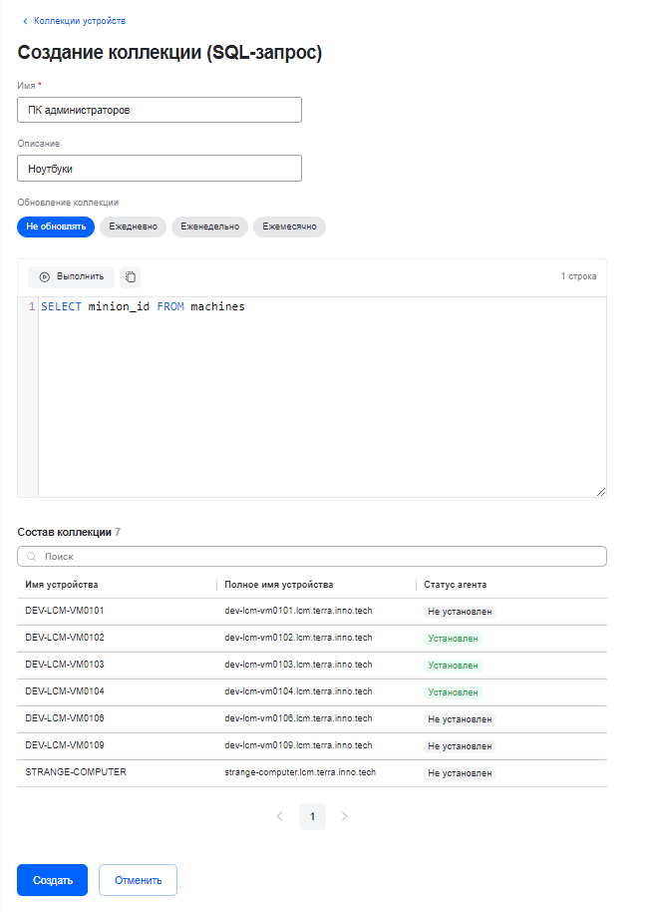Focus the Поиск search field
Image resolution: width=659 pixels, height=912 pixels.
pos(319,556)
